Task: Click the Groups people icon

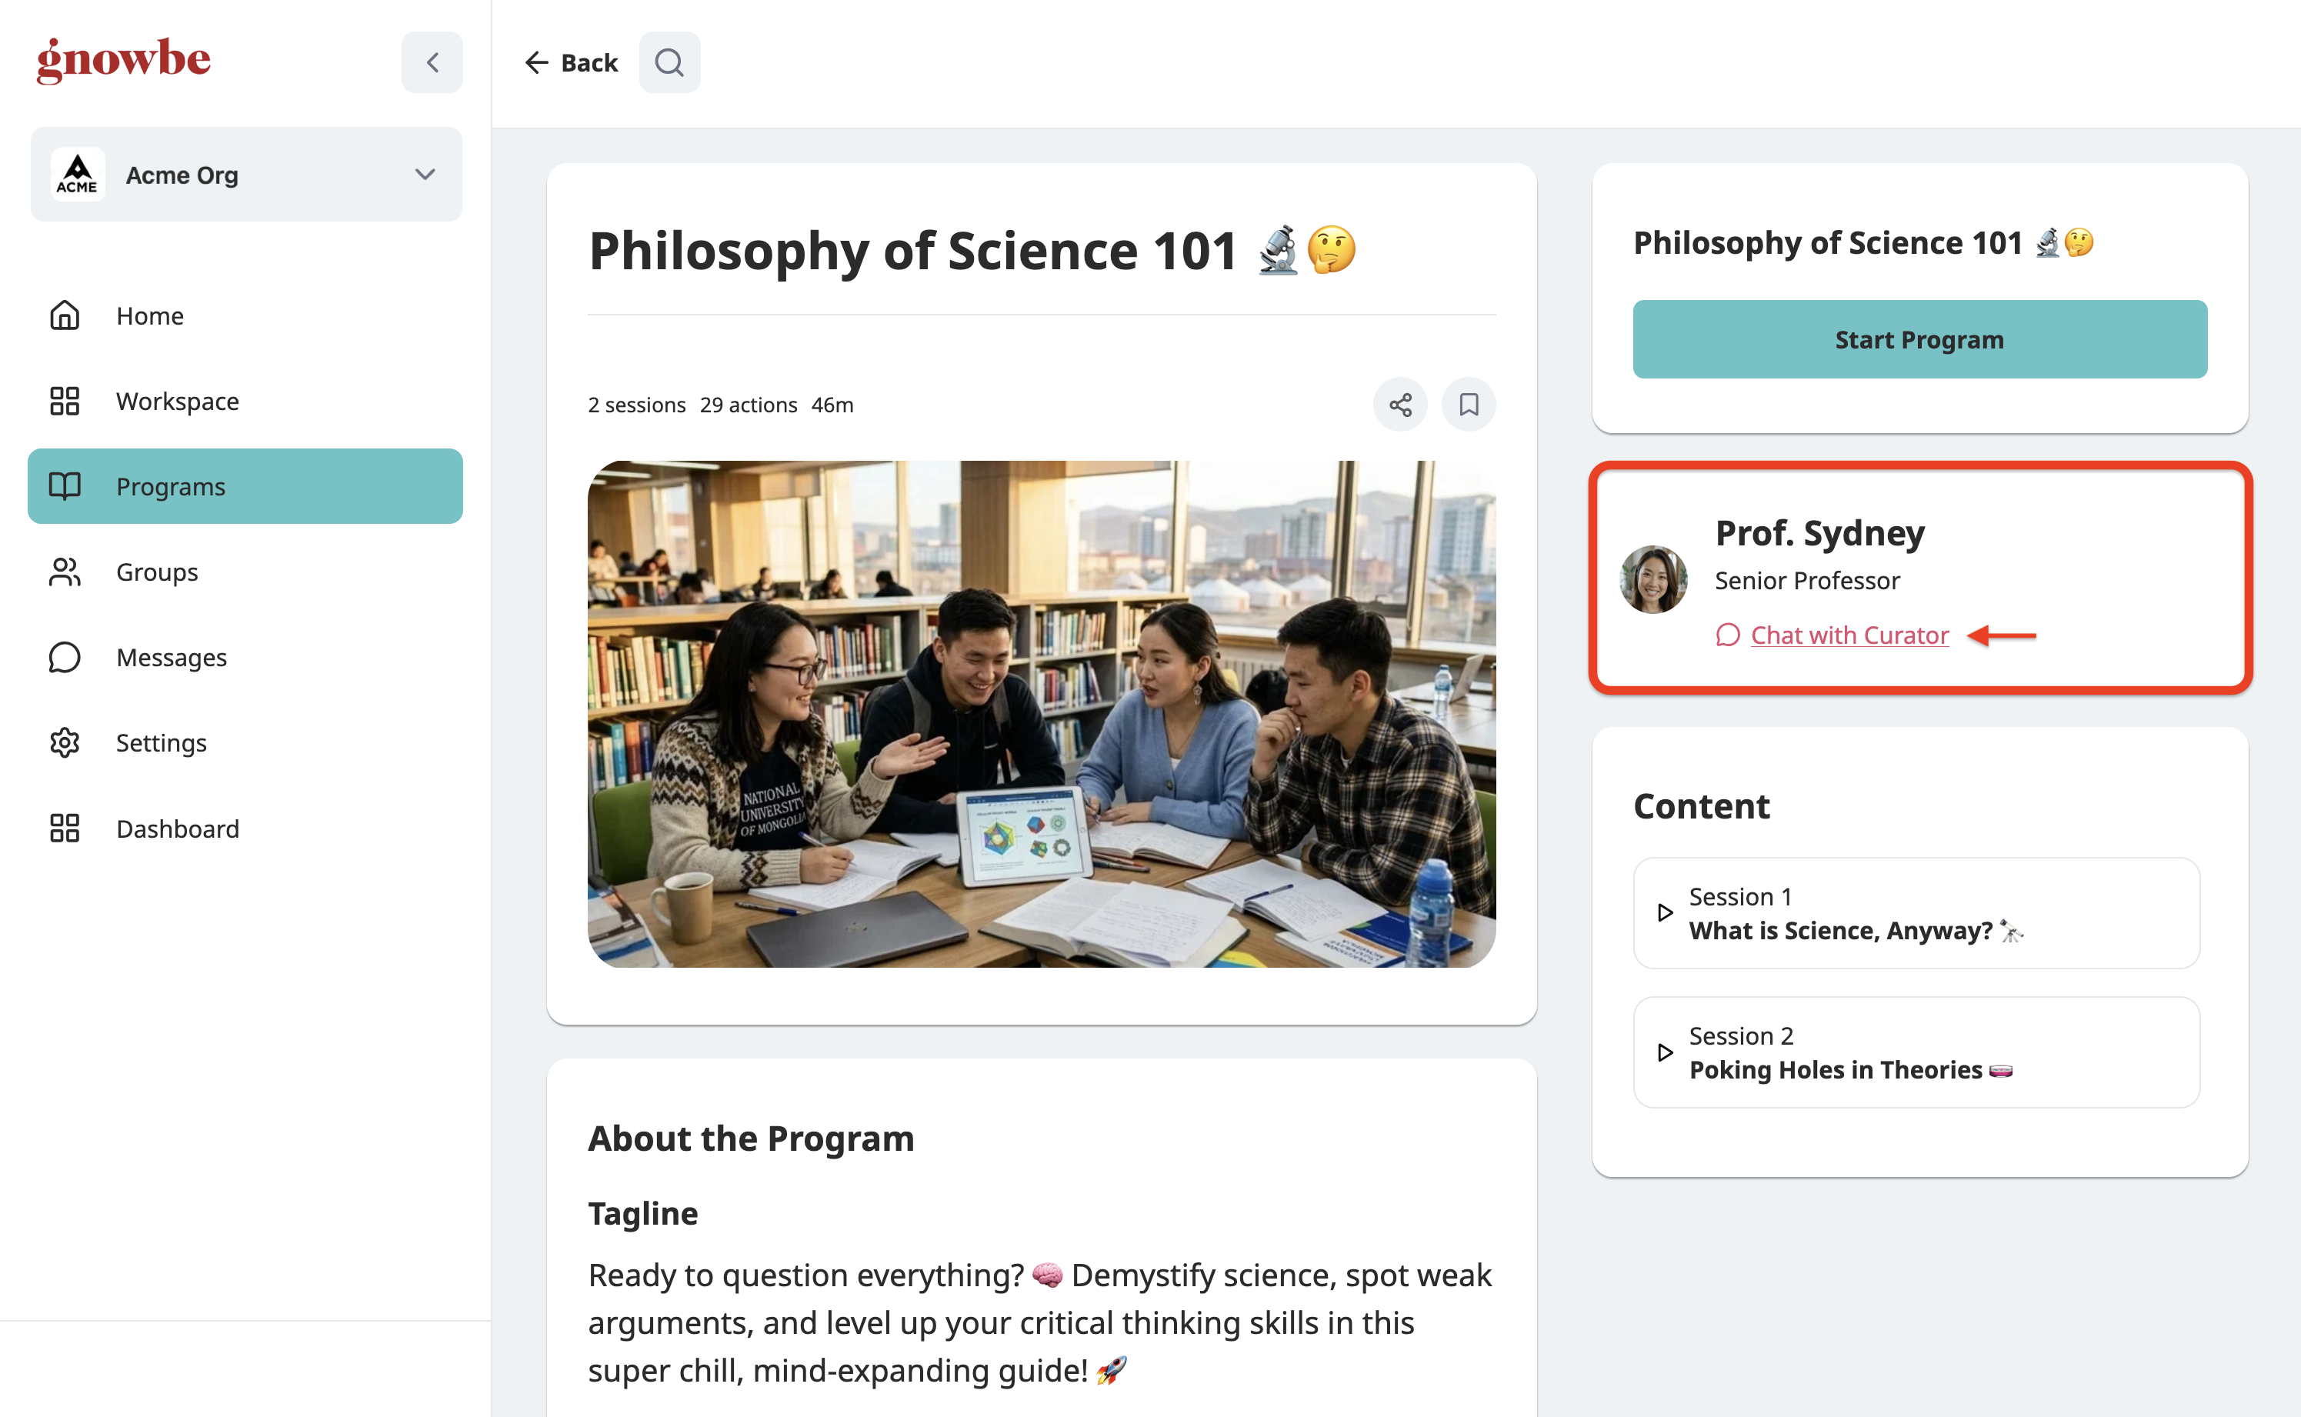Action: pos(65,572)
